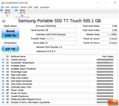Click the status dot for Data Units Read
Viewport: 119px width, 106px height.
point(3,75)
